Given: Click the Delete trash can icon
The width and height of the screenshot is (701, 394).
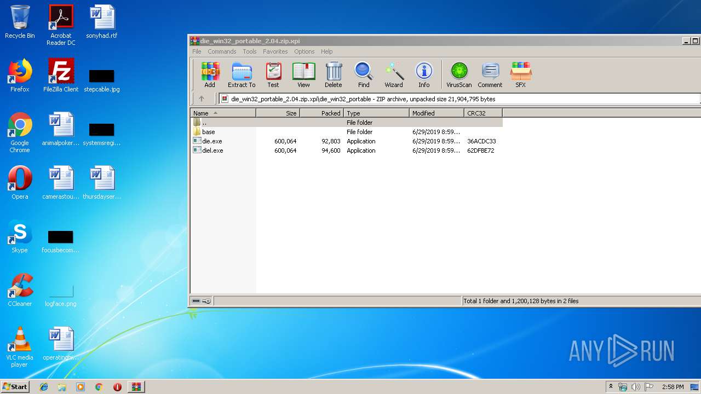Looking at the screenshot, I should (x=333, y=74).
